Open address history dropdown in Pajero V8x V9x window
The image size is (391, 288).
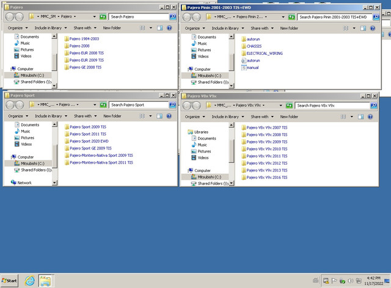tap(281, 106)
